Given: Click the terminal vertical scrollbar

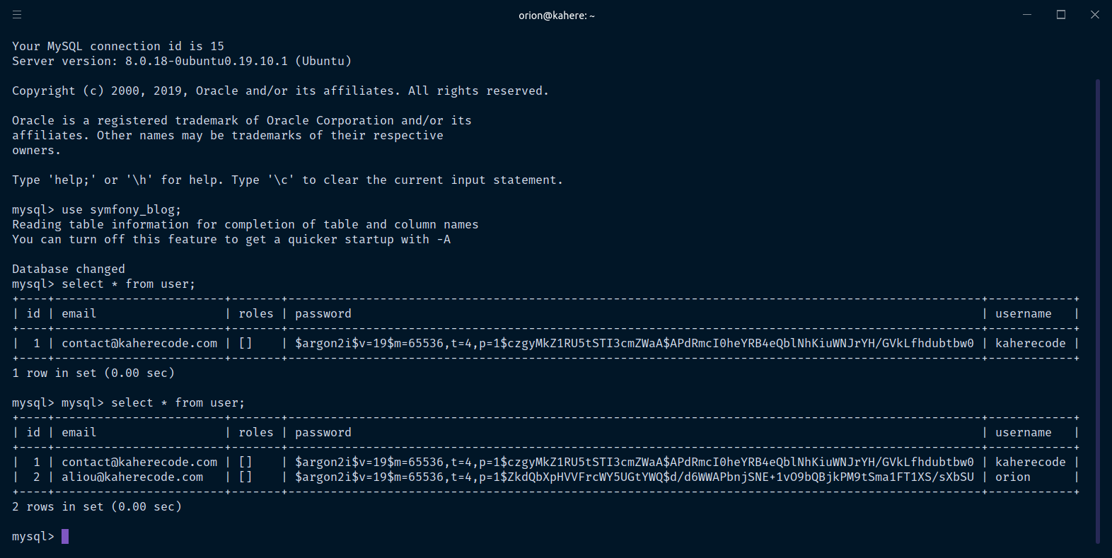Looking at the screenshot, I should tap(1097, 311).
